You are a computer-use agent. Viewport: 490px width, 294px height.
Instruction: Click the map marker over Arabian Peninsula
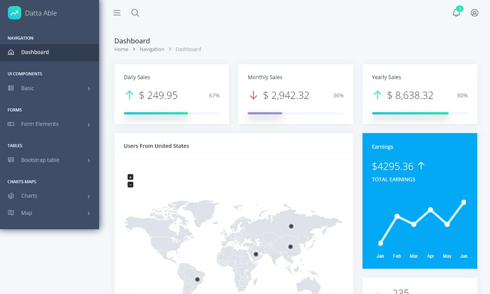tap(256, 254)
